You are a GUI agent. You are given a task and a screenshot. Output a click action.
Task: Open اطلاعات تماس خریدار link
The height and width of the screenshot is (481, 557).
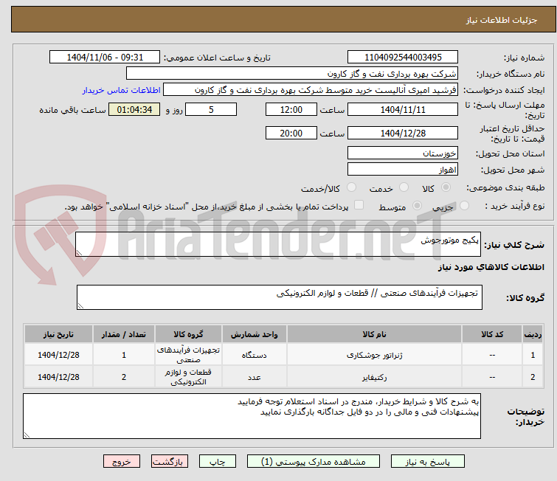tap(122, 90)
